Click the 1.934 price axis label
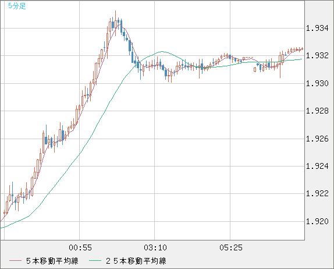 [x=317, y=28]
